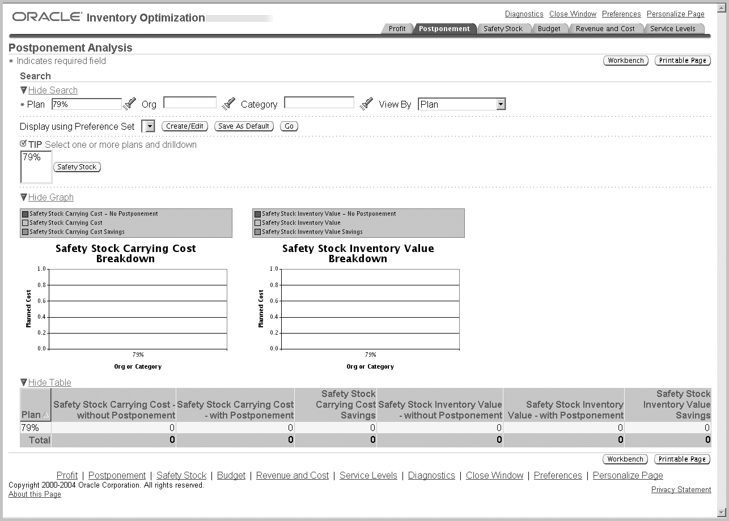Open the footer Diagnostics link

point(431,475)
